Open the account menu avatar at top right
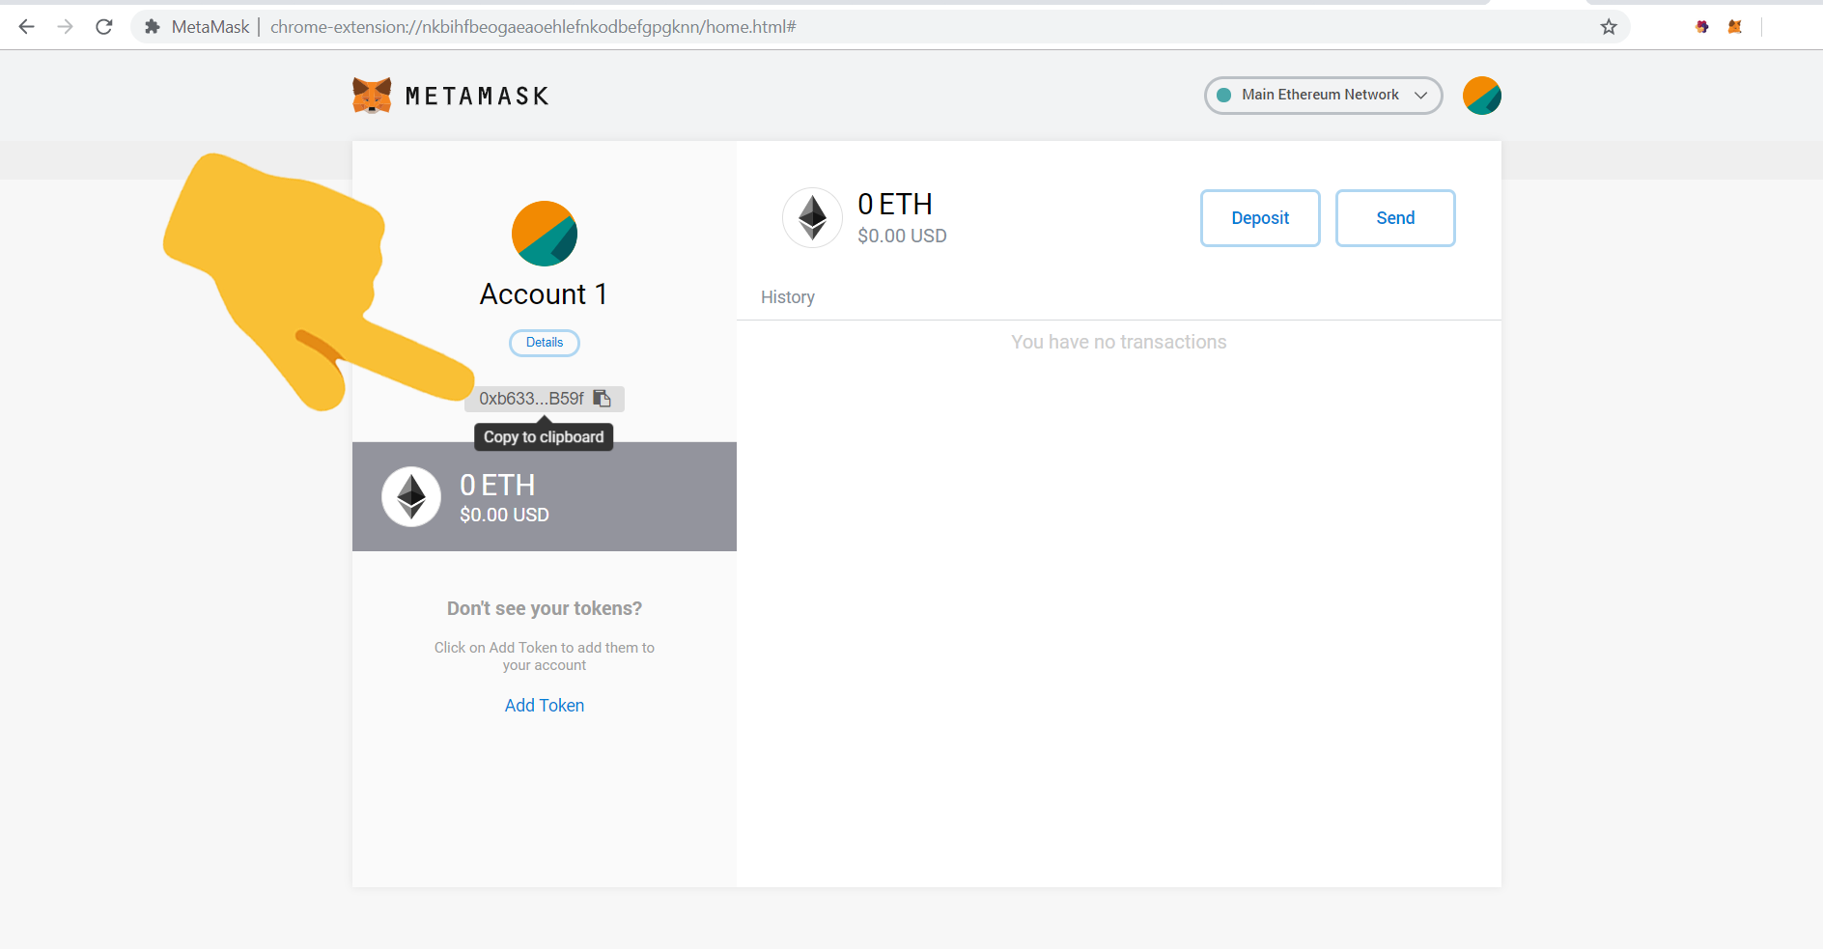Image resolution: width=1823 pixels, height=949 pixels. click(1482, 96)
